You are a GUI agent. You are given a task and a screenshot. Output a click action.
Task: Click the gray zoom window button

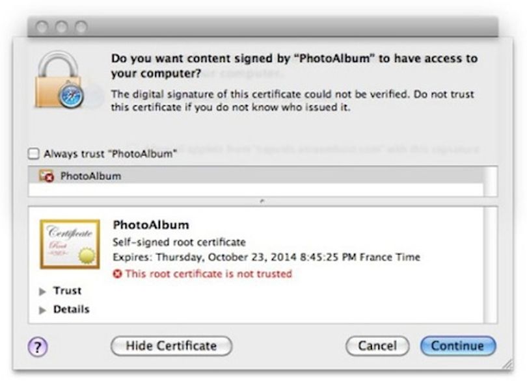(x=81, y=27)
